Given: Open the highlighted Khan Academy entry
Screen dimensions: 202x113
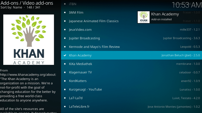Looking at the screenshot, I should pyautogui.click(x=131, y=55).
